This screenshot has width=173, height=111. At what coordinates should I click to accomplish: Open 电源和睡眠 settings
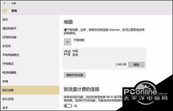click(x=30, y=73)
